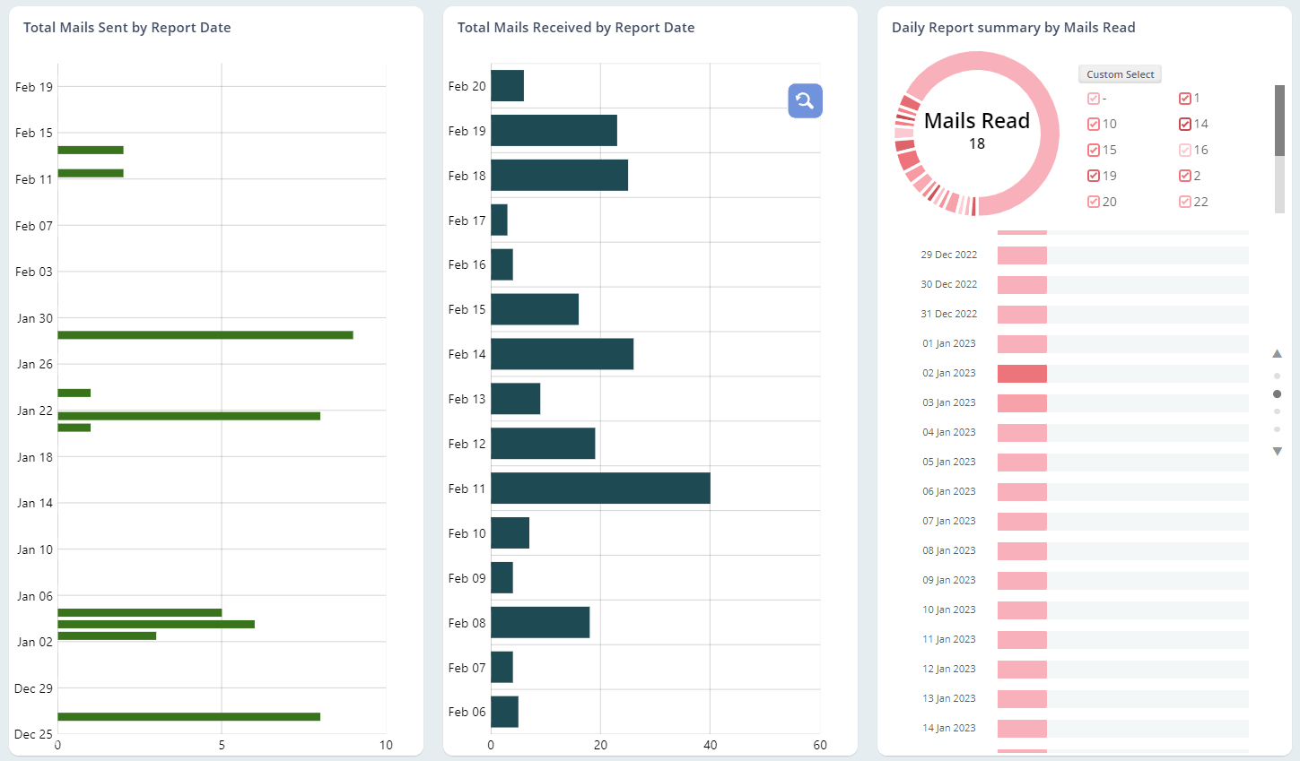1300x761 pixels.
Task: Click the 29 Dec 2022 date label
Action: coord(948,254)
